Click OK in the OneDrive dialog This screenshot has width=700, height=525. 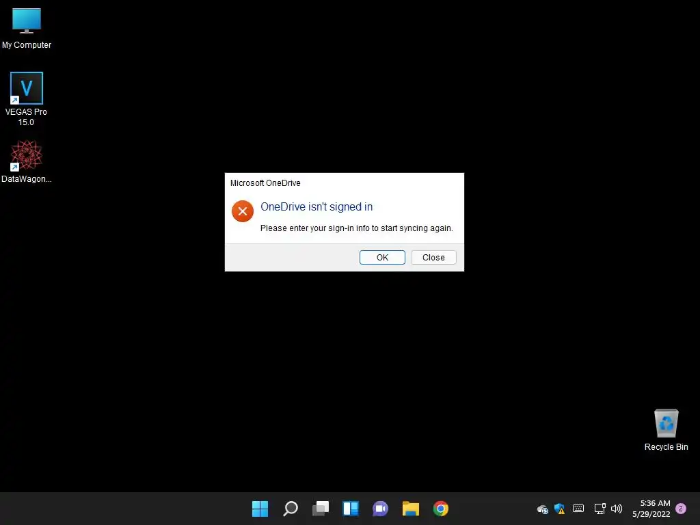pos(382,257)
